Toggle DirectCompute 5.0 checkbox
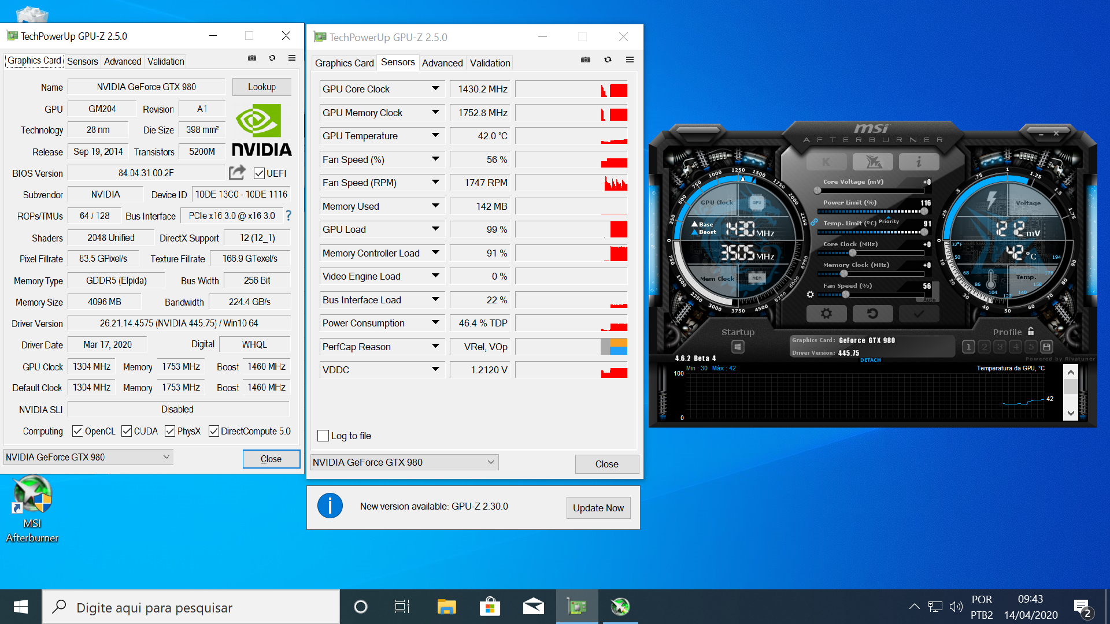1110x624 pixels. click(x=214, y=431)
